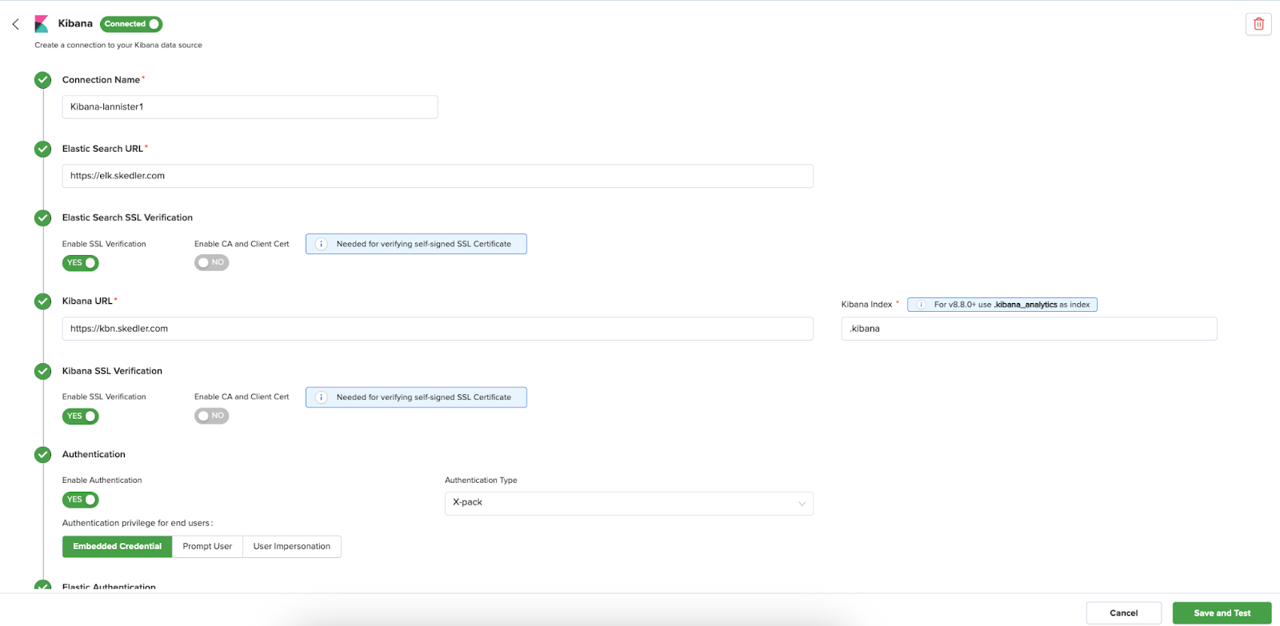Click the Kibana Index input field
The width and height of the screenshot is (1280, 626).
(x=1029, y=329)
